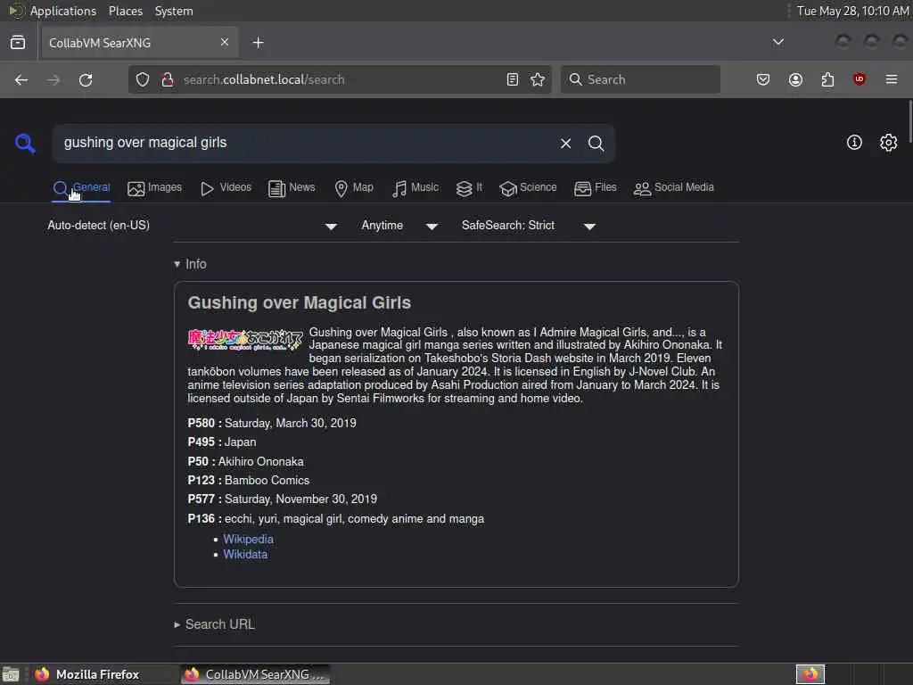
Task: List all tabs dropdown arrow
Action: [x=777, y=42]
